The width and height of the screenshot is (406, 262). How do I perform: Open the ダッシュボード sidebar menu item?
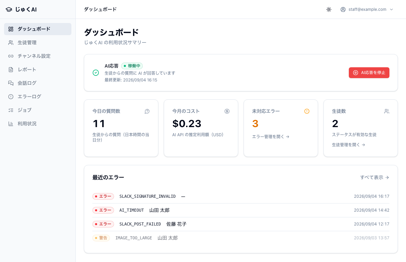point(38,29)
